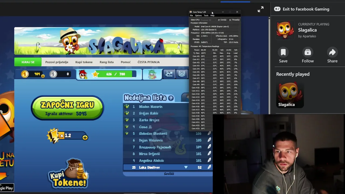Viewport: 345px width, 194px height.
Task: Open Rang lista tab
Action: pos(106,62)
